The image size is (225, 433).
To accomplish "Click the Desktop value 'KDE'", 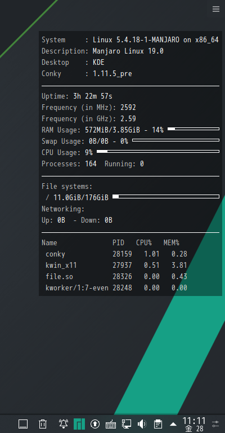I will pyautogui.click(x=98, y=63).
